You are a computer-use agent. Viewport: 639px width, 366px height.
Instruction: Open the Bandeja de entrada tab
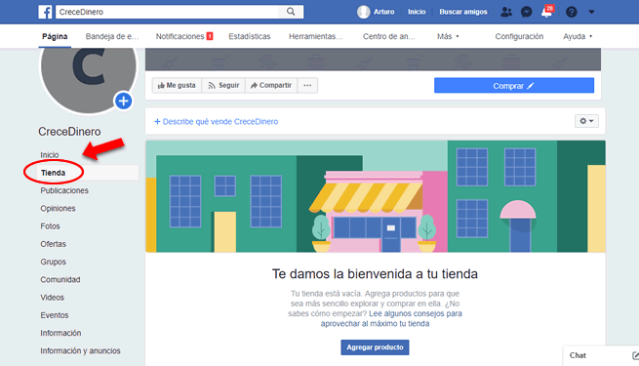[112, 36]
